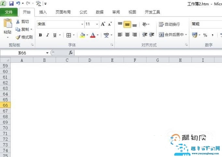This screenshot has height=157, width=222.
Task: Switch to the 视图 View tab
Action: coord(132,12)
